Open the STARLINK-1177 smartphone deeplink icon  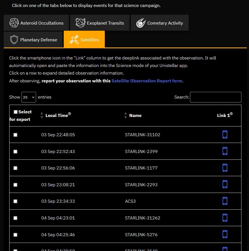[225, 168]
